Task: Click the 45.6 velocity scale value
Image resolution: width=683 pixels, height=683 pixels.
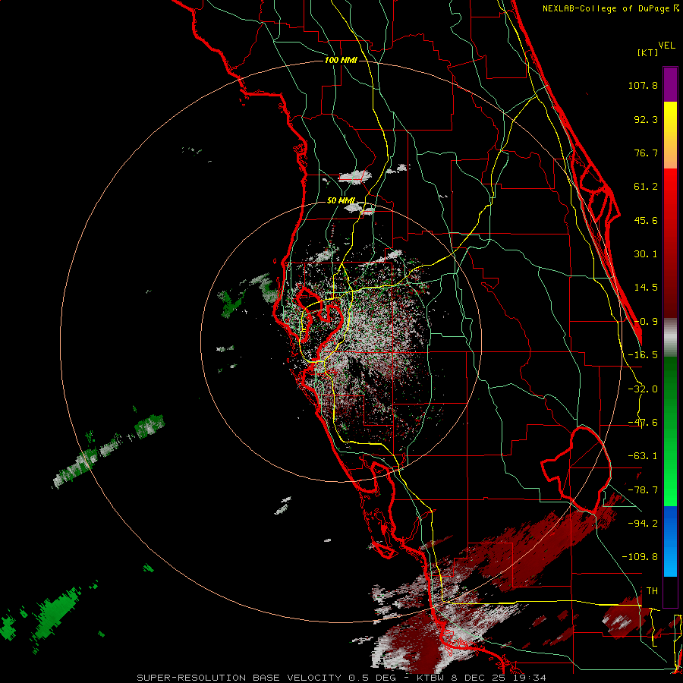Action: click(x=646, y=220)
